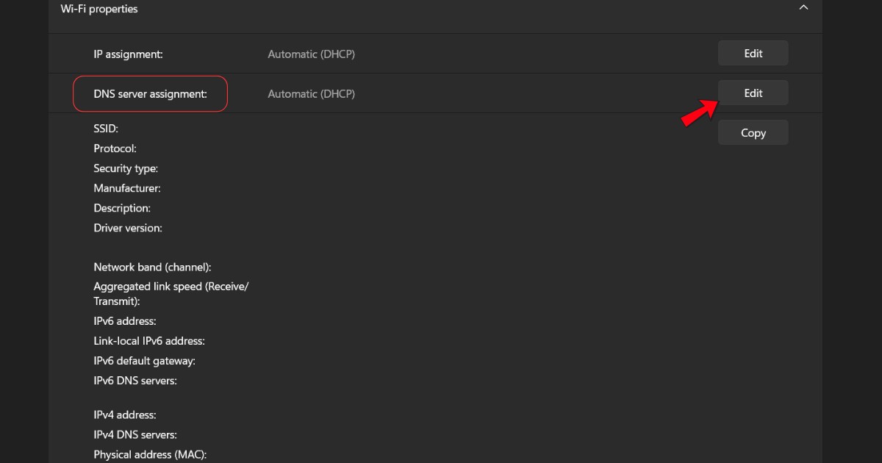Select Automatic (DHCP) beside IP assignment

[311, 54]
